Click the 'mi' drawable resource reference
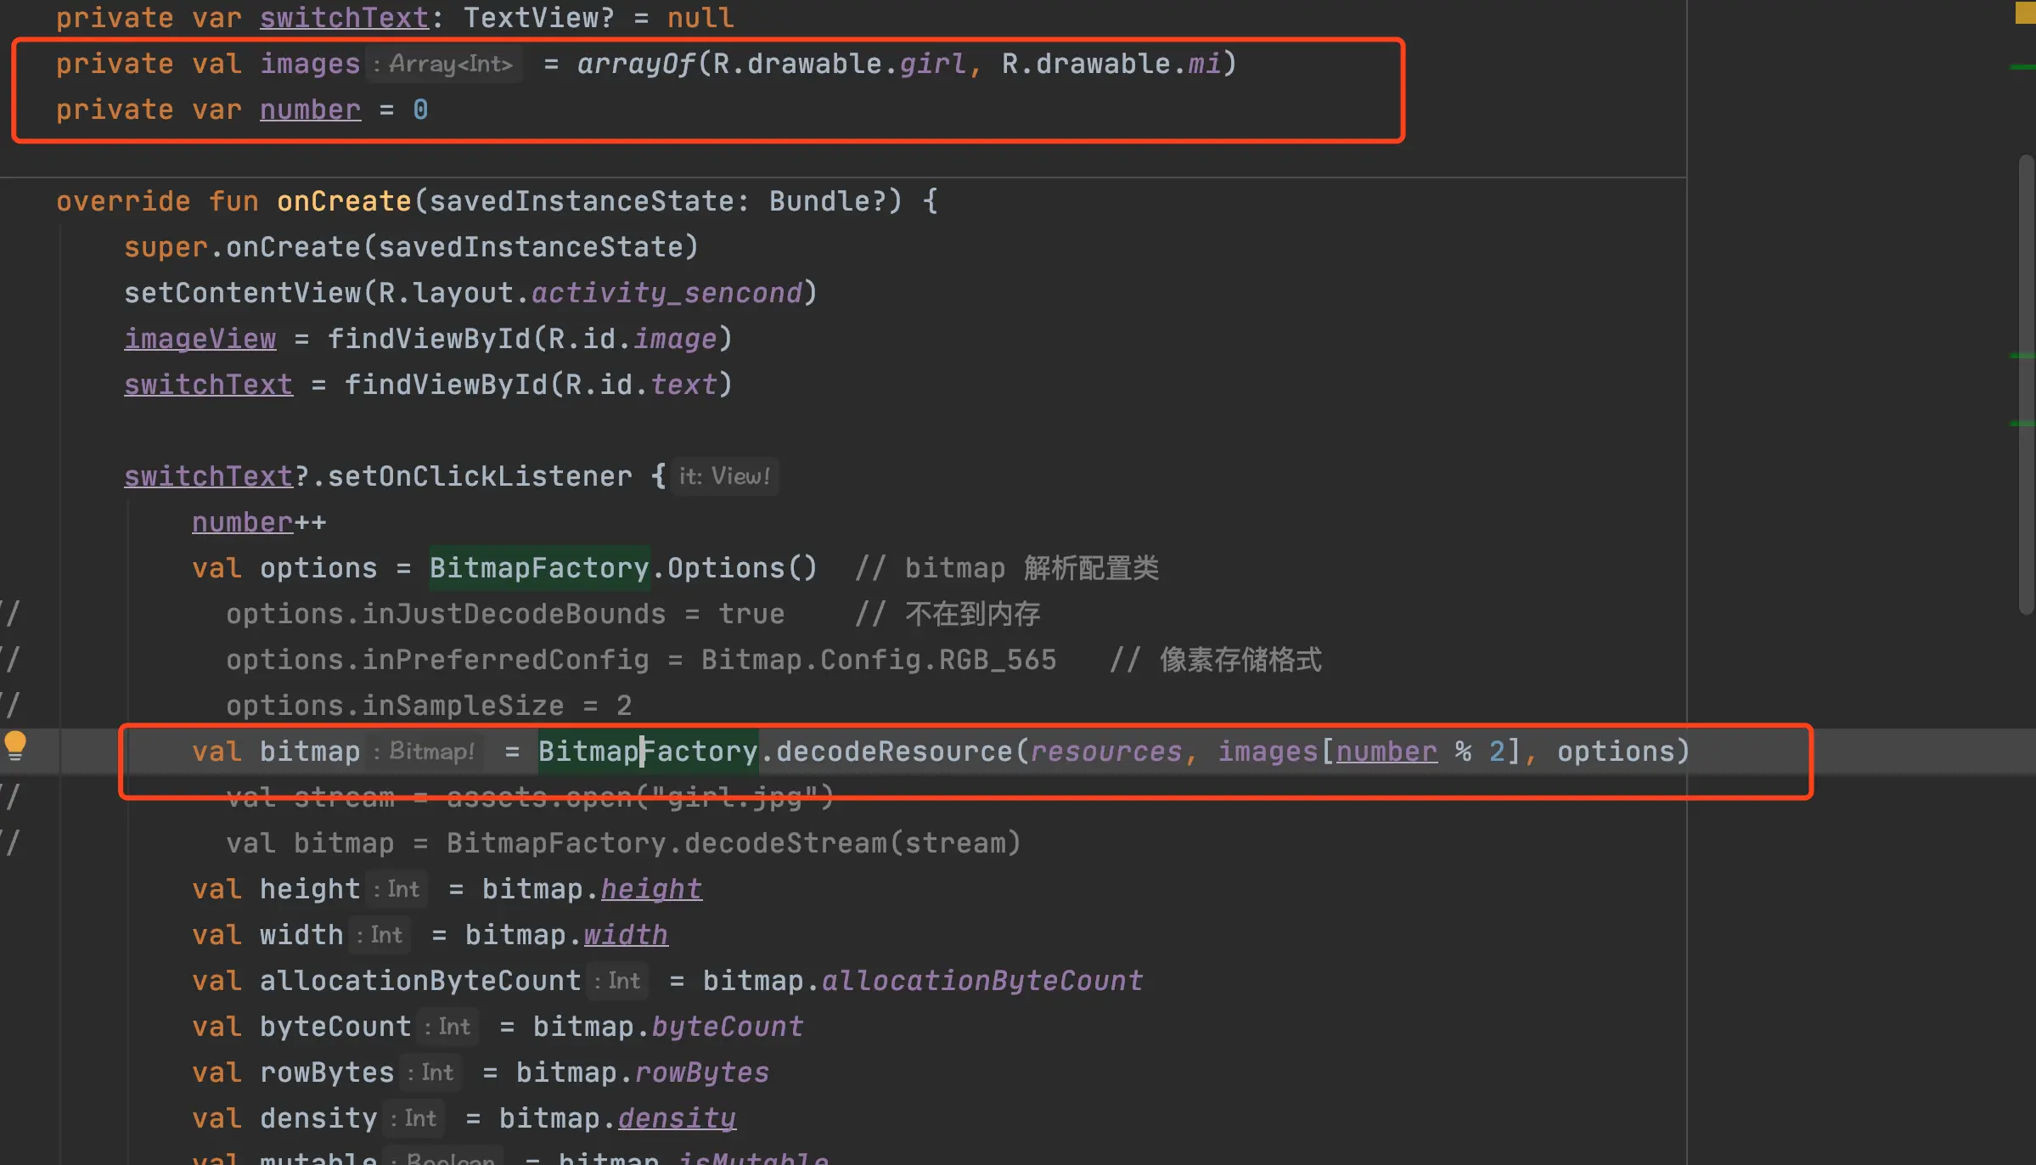Screen dimensions: 2036x1165 1204,65
